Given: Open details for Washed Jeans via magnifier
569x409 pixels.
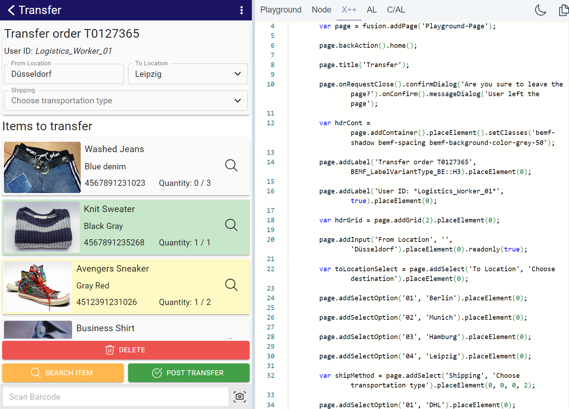Looking at the screenshot, I should pos(231,165).
